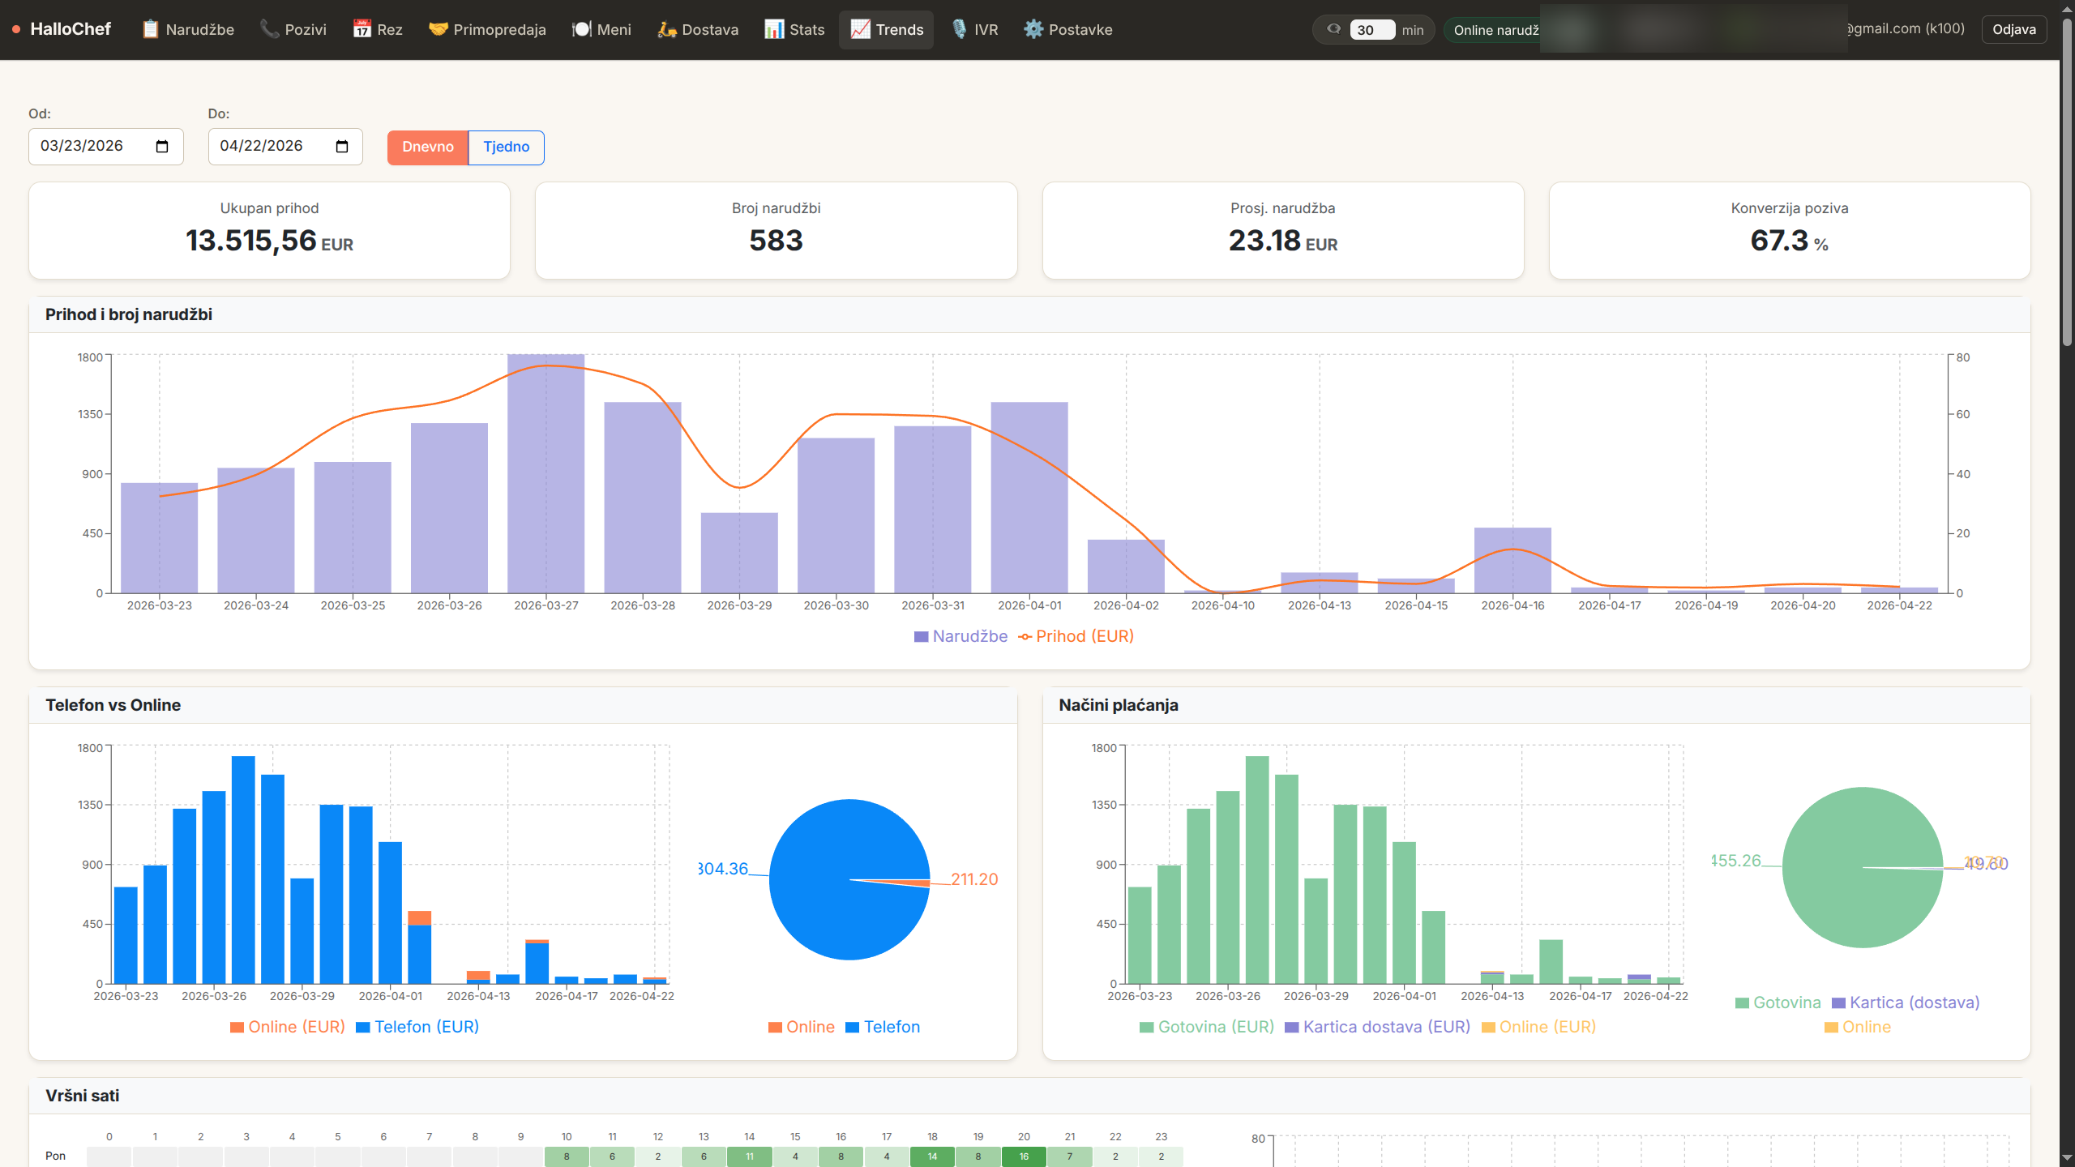This screenshot has height=1167, width=2075.
Task: Open the Od date calendar picker
Action: pyautogui.click(x=162, y=147)
